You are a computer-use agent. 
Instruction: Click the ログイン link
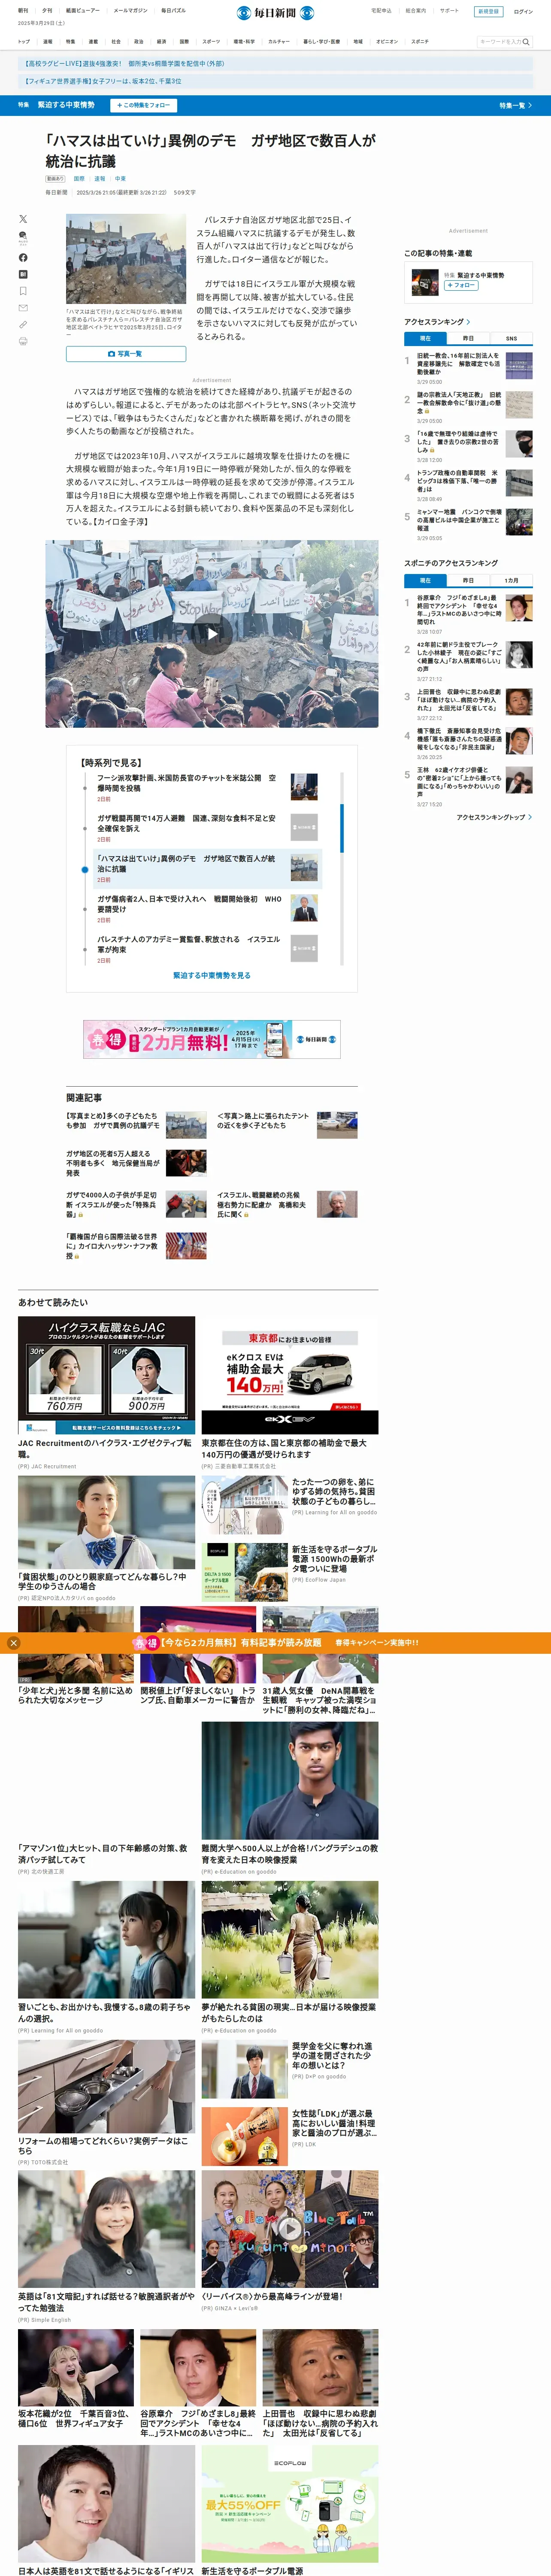[523, 12]
